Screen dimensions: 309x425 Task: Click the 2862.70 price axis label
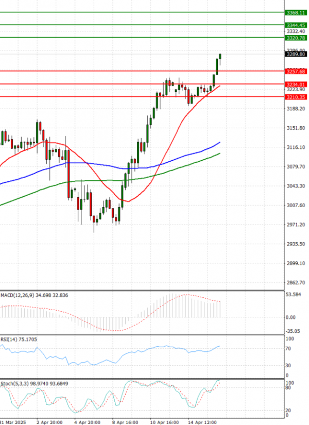(x=295, y=282)
